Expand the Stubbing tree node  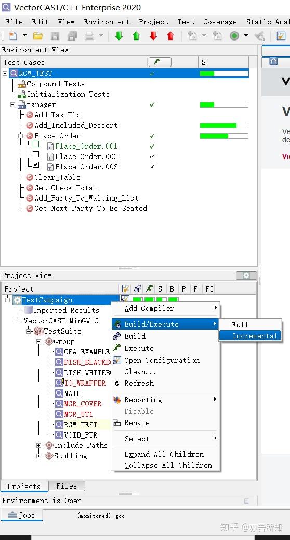[x=39, y=456]
